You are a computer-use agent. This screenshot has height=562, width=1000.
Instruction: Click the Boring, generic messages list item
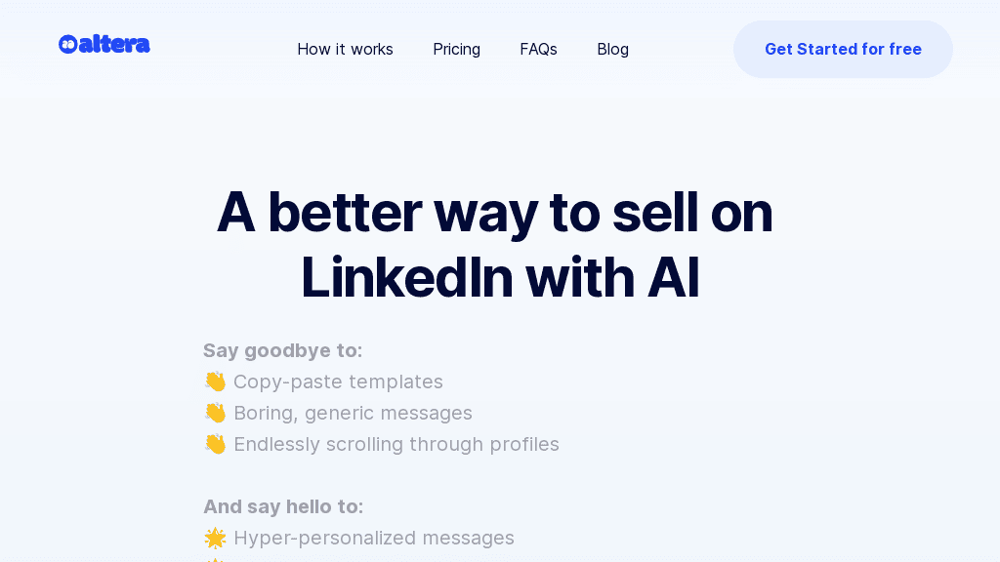(x=353, y=413)
